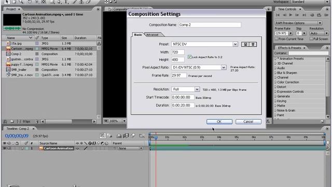Select the Time Controls panel tab
Viewport: 332px width, 187px height.
tap(287, 9)
